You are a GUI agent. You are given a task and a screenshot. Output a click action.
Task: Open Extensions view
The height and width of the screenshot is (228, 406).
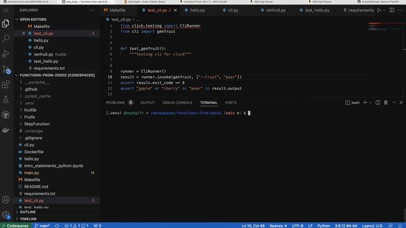pyautogui.click(x=6, y=84)
